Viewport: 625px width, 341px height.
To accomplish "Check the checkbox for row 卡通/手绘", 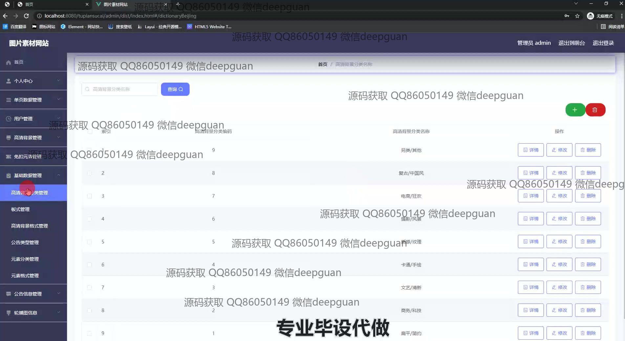I will (x=89, y=265).
